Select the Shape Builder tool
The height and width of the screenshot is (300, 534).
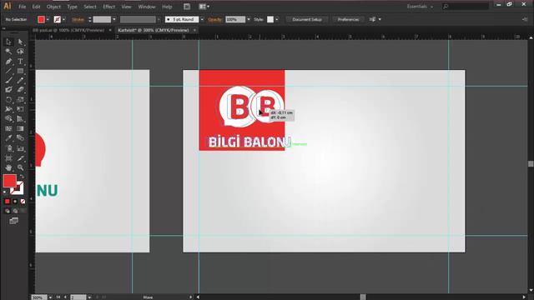[x=8, y=118]
